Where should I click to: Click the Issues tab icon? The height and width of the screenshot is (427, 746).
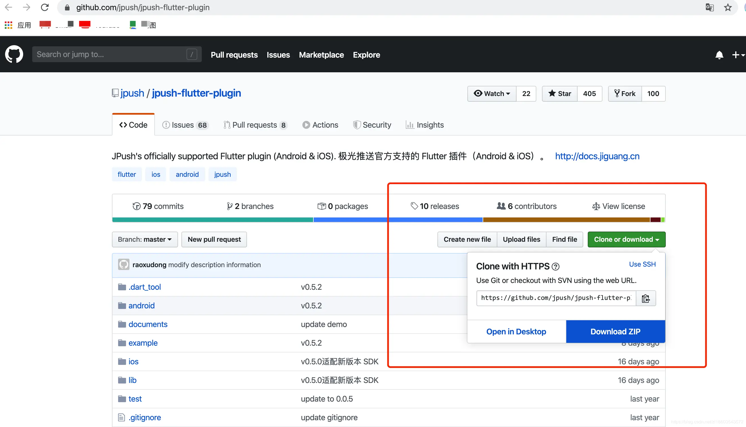(166, 125)
